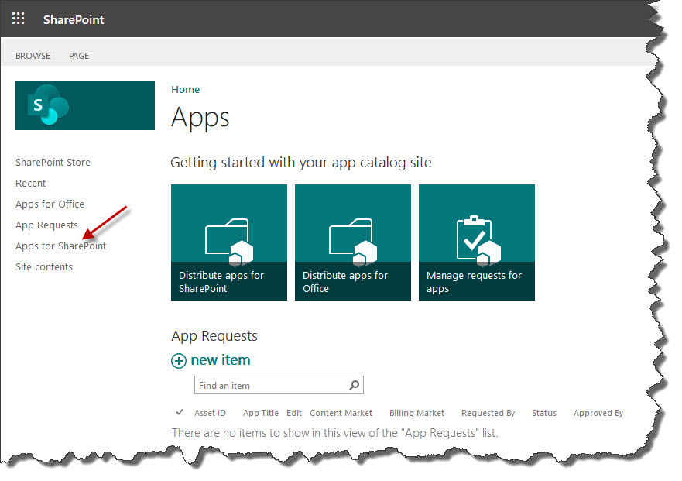Sort by Status column
Image resolution: width=682 pixels, height=481 pixels.
click(x=544, y=413)
